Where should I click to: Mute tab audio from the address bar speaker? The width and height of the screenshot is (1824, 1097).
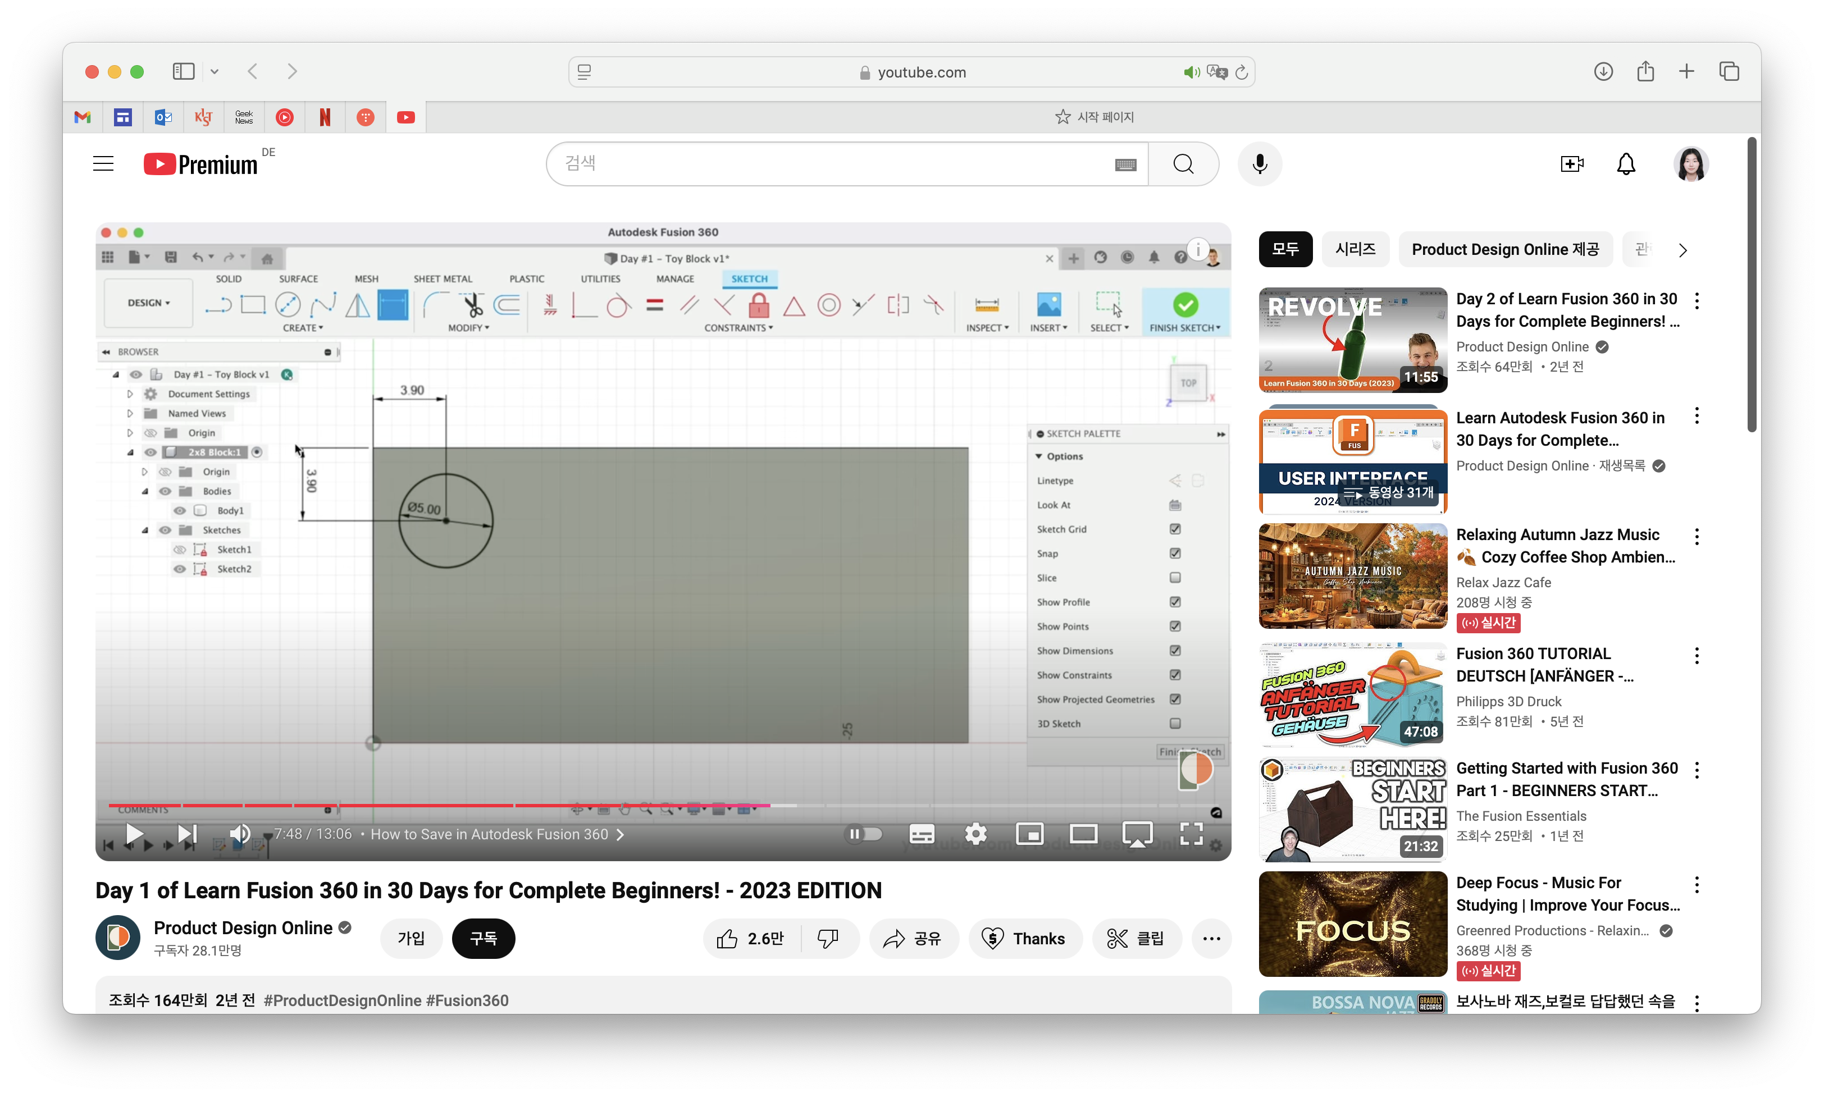tap(1192, 72)
